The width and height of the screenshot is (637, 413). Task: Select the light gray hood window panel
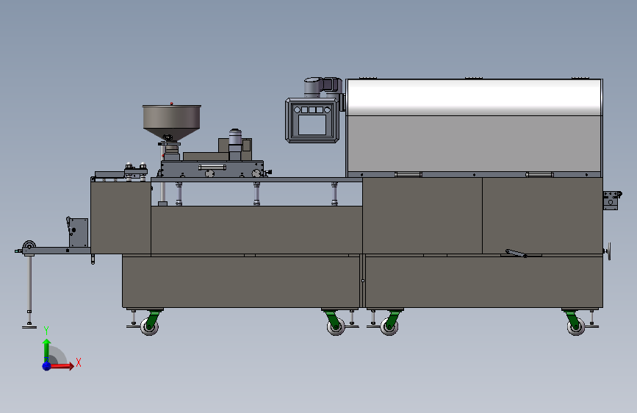[474, 143]
